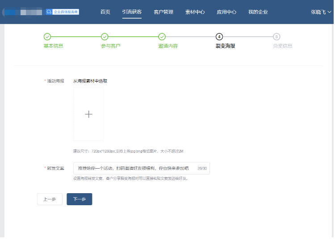Click the plus icon to upload poster
335x240 pixels.
pos(88,114)
